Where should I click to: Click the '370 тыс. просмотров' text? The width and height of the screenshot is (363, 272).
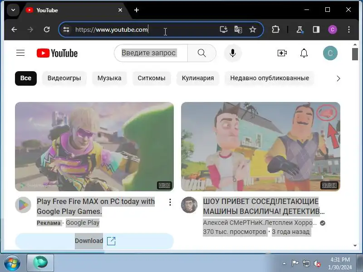coord(235,232)
